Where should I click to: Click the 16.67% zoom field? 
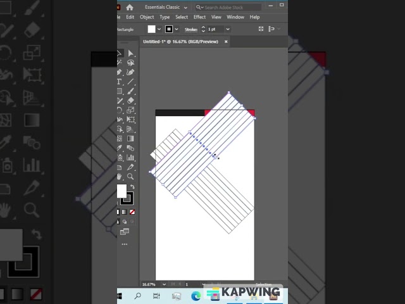pyautogui.click(x=151, y=284)
